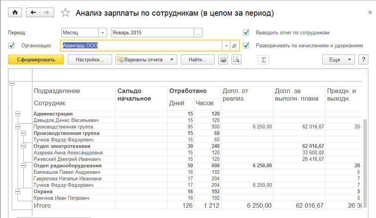Viewport: 376px width, 218px height.
Task: Click the open-form icon beside Авангард ООО
Action: [x=234, y=46]
